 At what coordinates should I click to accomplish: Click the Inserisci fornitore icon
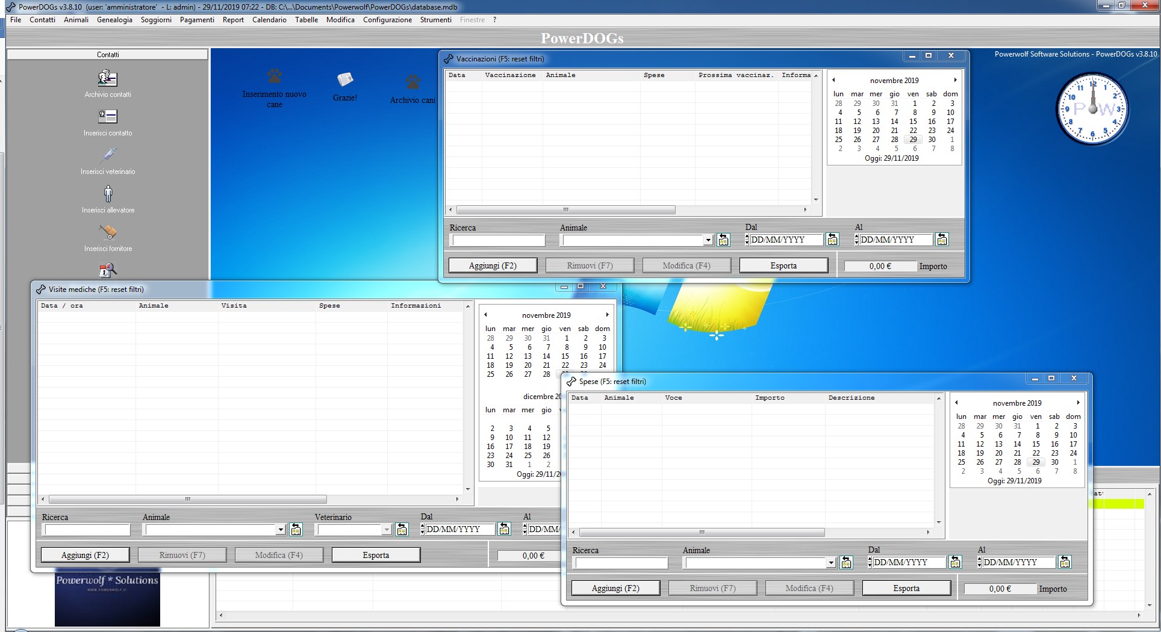(108, 232)
